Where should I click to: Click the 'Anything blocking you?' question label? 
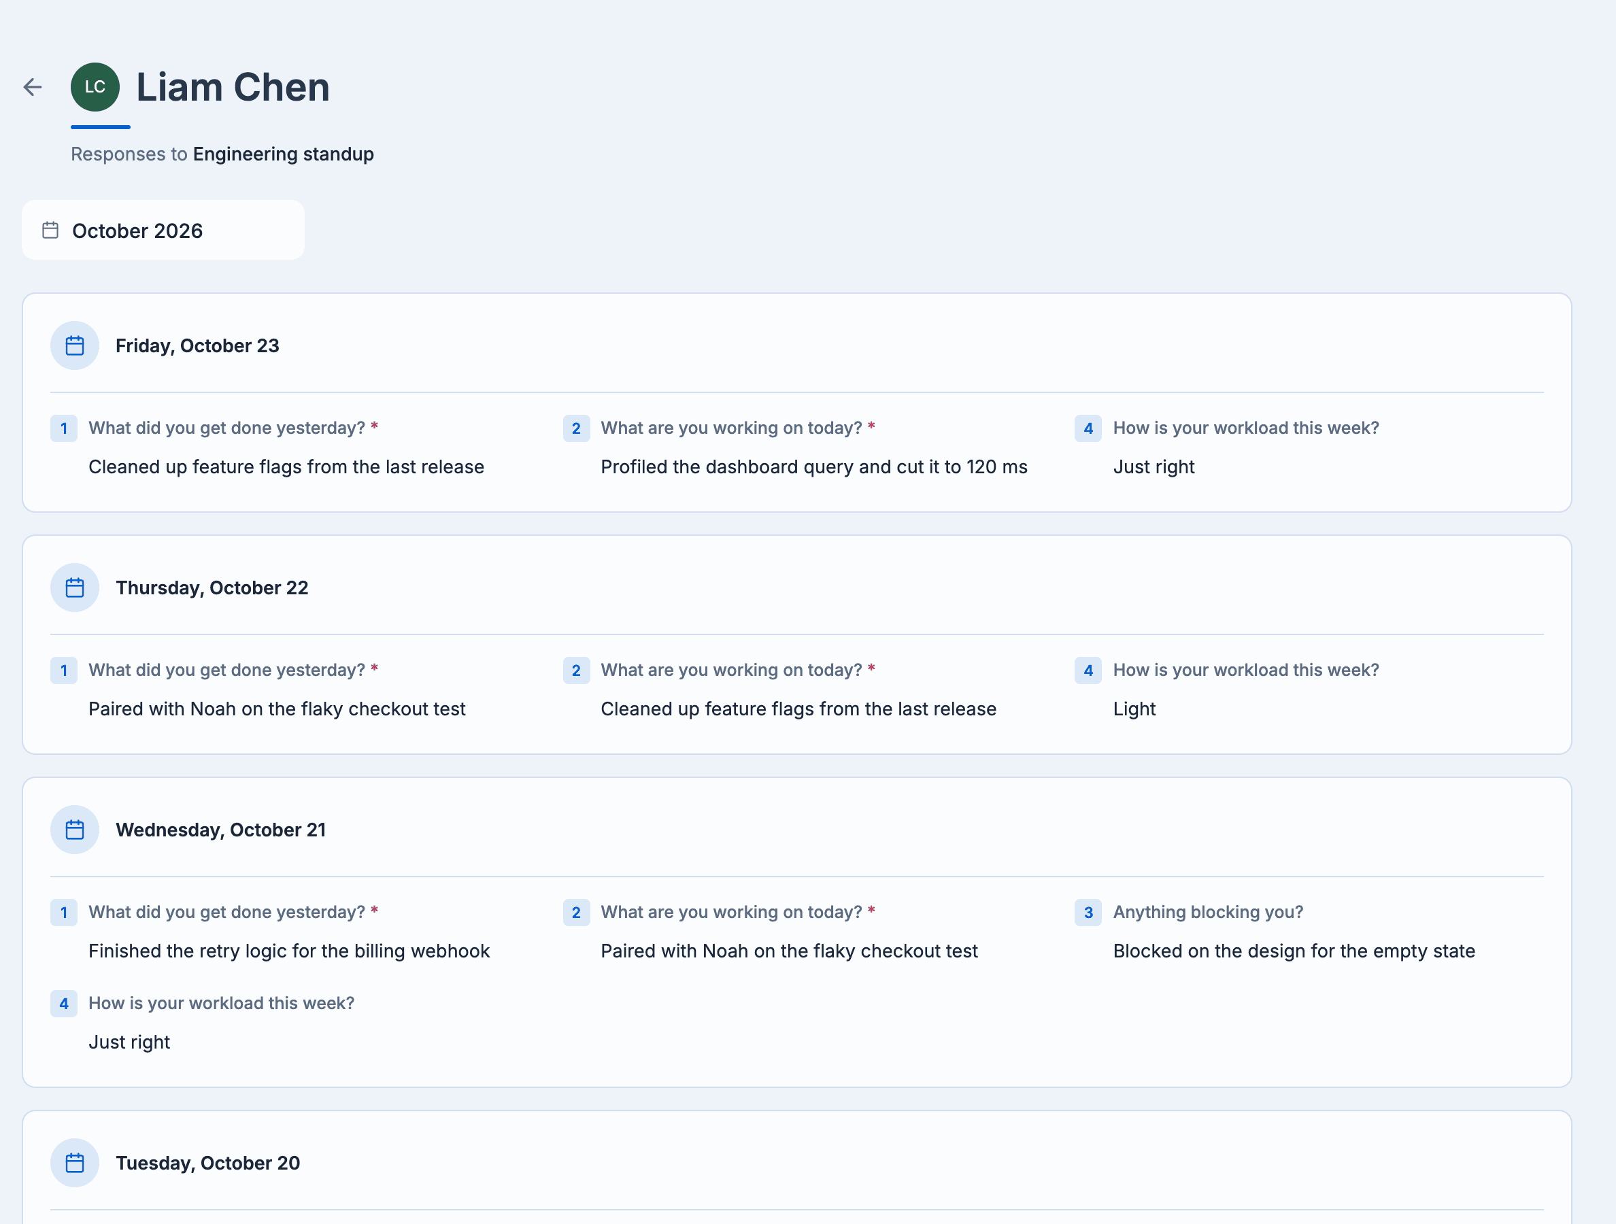click(1208, 912)
